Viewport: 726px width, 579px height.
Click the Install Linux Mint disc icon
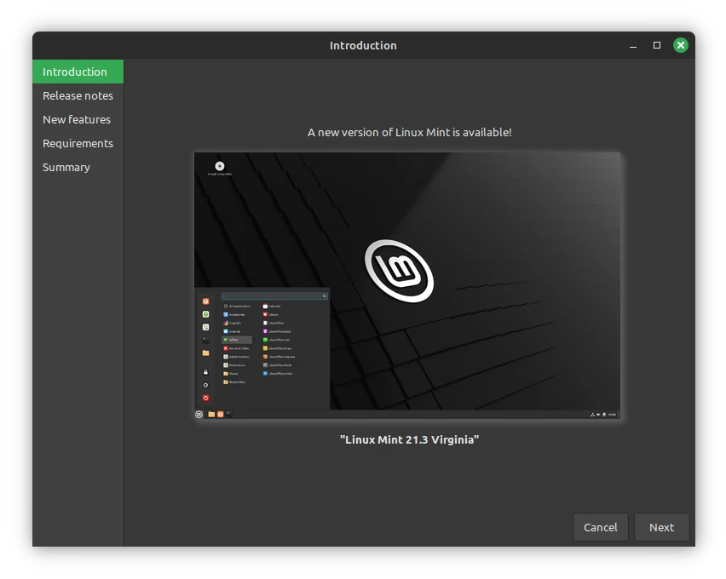point(220,166)
